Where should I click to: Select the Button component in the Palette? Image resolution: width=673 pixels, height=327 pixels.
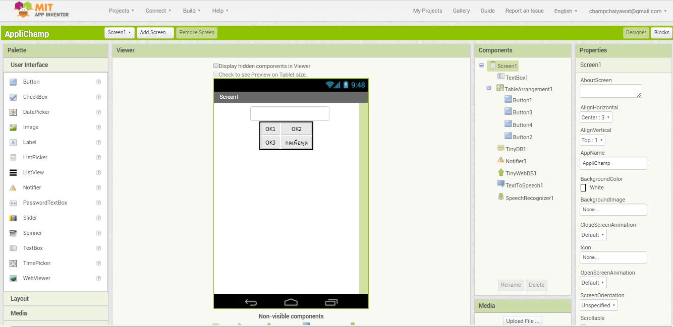click(31, 82)
